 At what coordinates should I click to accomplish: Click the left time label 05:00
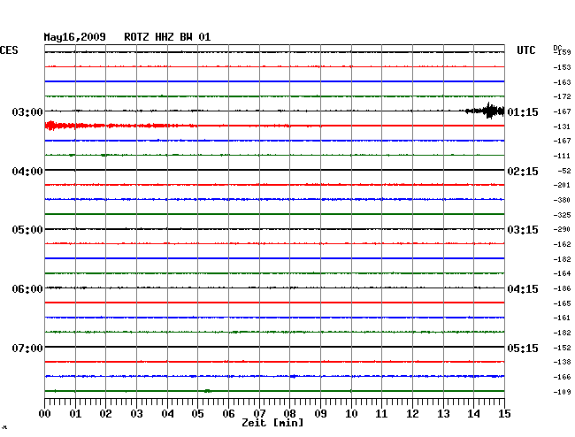(27, 230)
